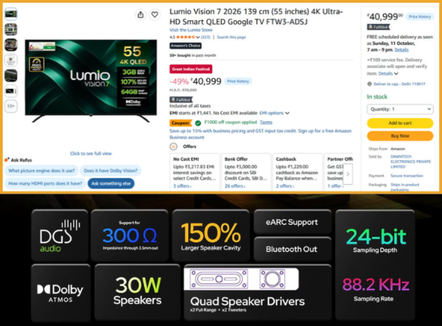Click the eARC Support tile
This screenshot has width=442, height=326.
pos(292,223)
